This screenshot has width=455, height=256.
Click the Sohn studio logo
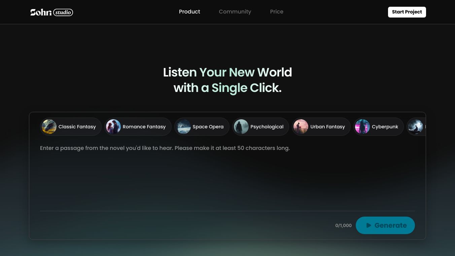coord(51,12)
